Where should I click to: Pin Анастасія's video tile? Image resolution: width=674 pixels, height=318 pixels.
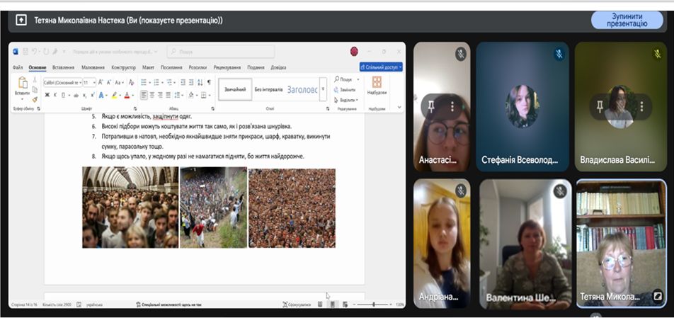pyautogui.click(x=431, y=106)
